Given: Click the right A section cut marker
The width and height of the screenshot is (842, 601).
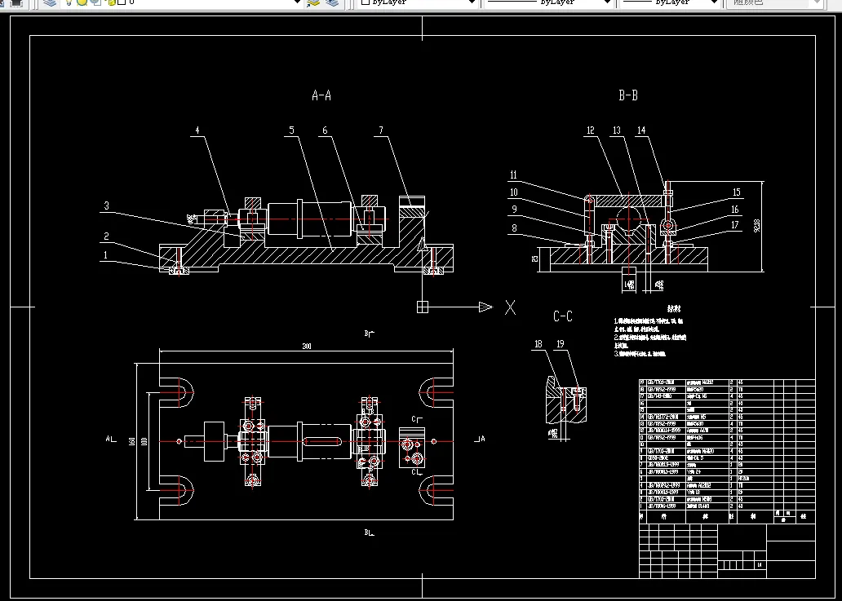Looking at the screenshot, I should tap(480, 439).
